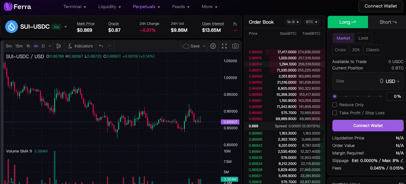Click the size percent input box
Screen dimensions: 406x184
pos(395,97)
